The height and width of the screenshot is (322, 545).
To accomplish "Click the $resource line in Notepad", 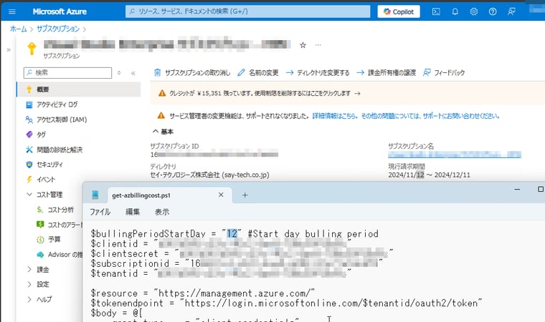I will (x=203, y=293).
